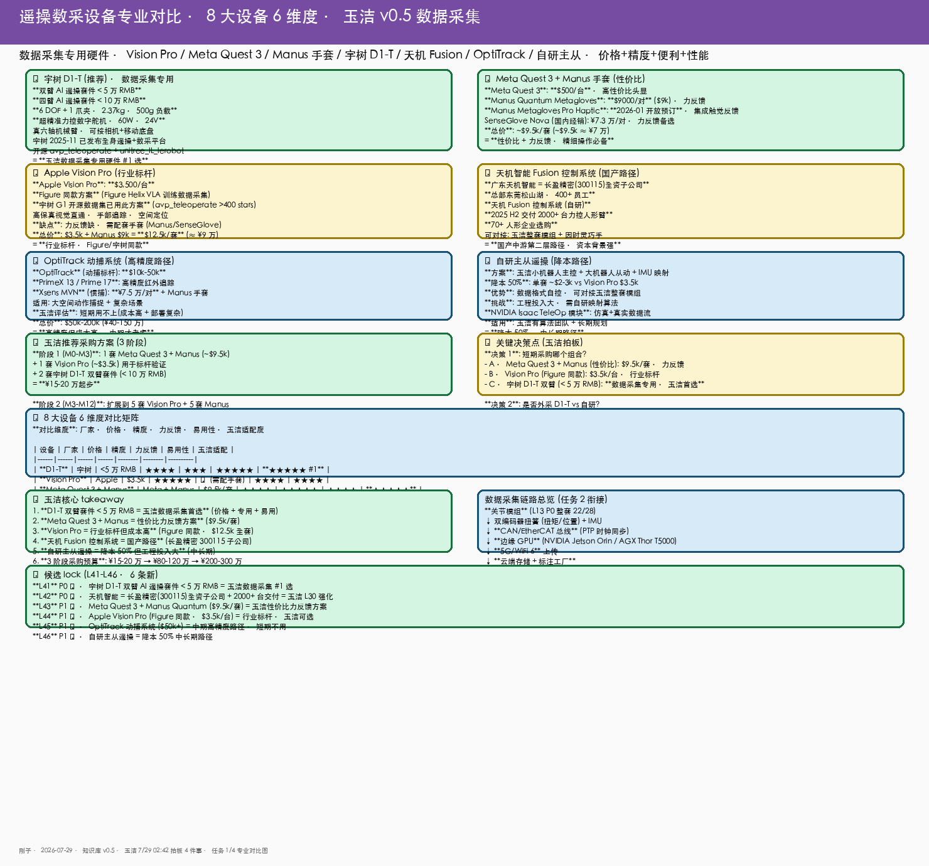This screenshot has width=929, height=866.
Task: Select line "70+ 人形企业选购"
Action: [x=521, y=225]
